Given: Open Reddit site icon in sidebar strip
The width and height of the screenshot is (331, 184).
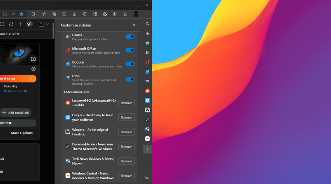Looking at the screenshot, I should [x=147, y=91].
